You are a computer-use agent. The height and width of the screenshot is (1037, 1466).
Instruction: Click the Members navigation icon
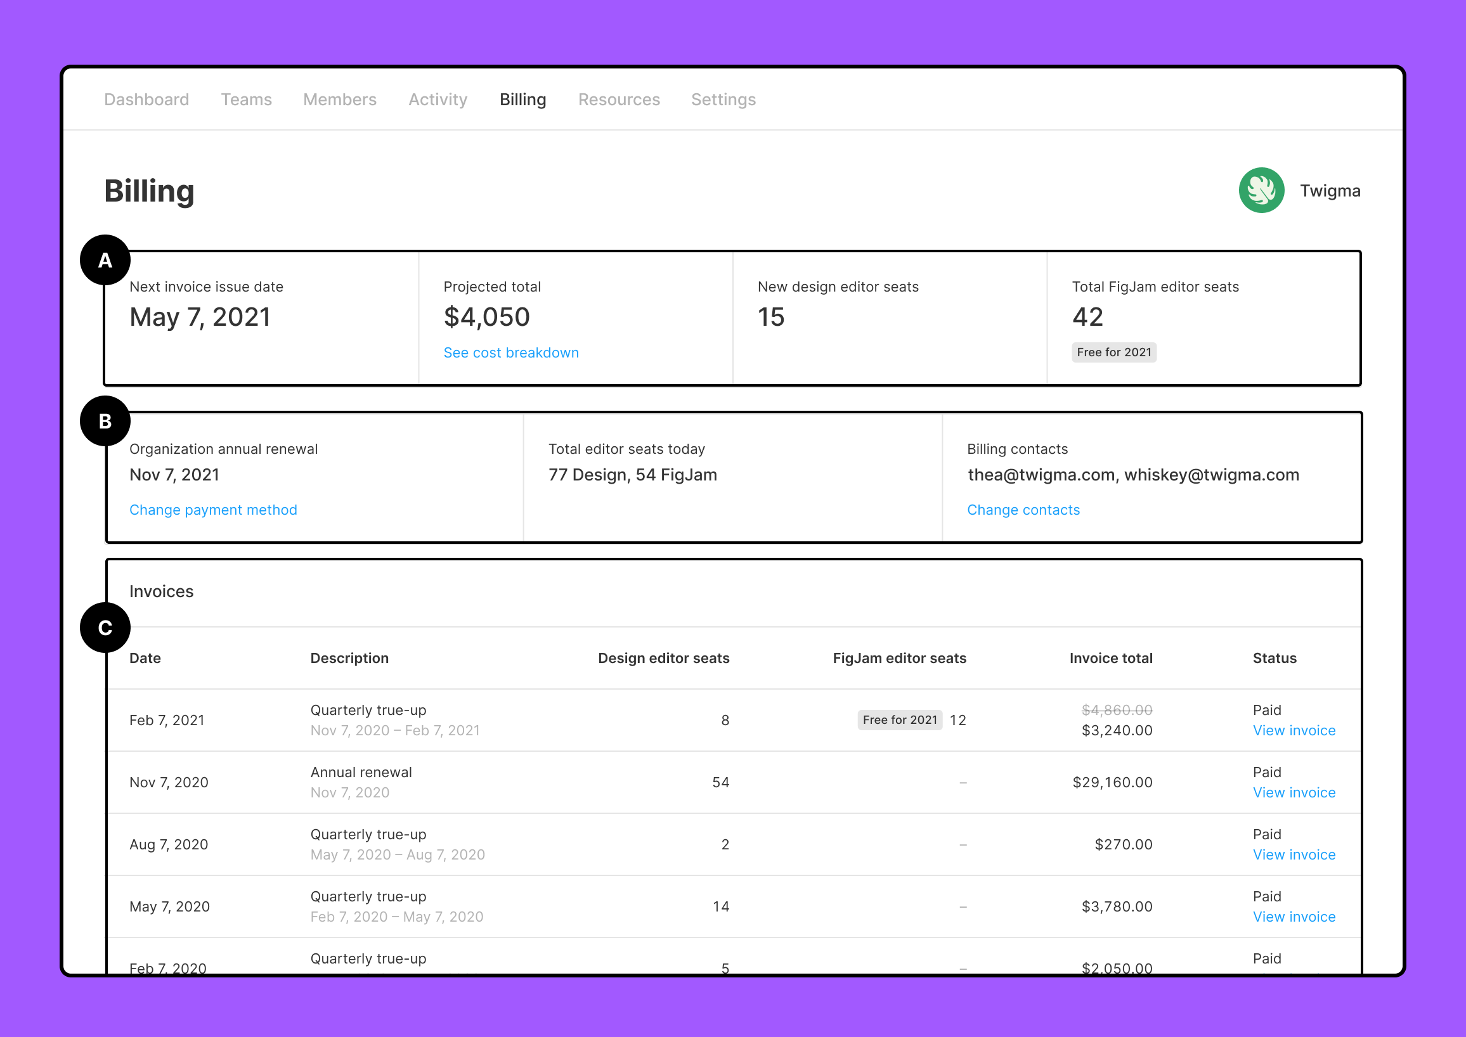[340, 100]
